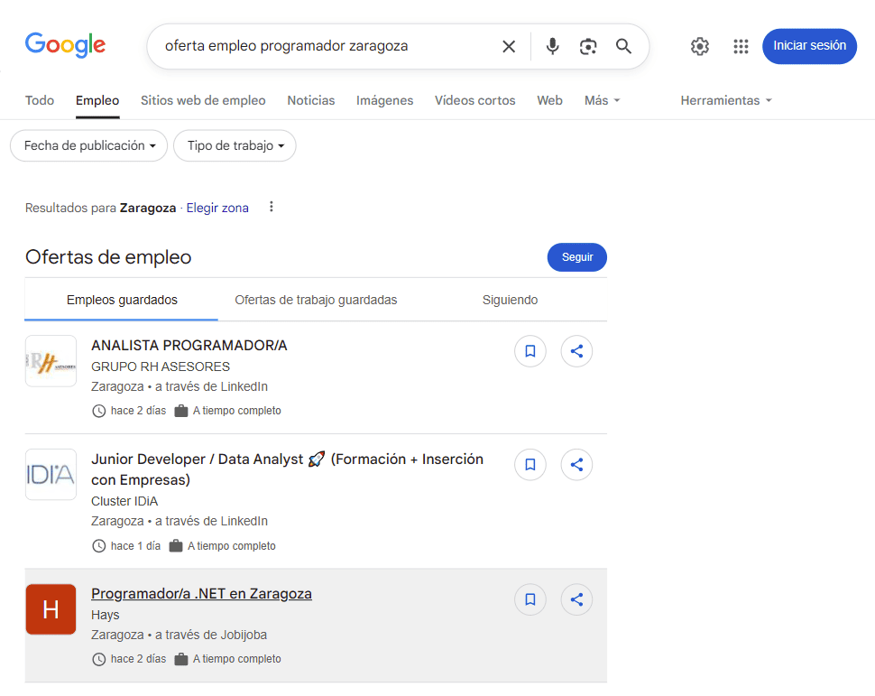Toggle bookmark for Programador/a .NET job

tap(530, 599)
